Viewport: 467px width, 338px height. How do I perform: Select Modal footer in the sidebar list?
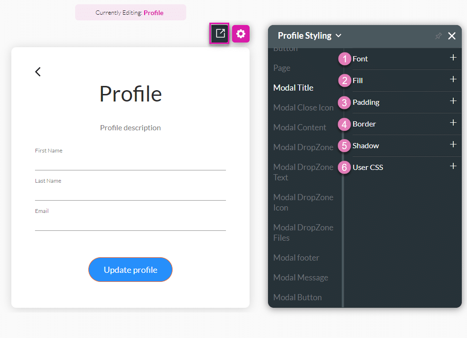(x=296, y=258)
